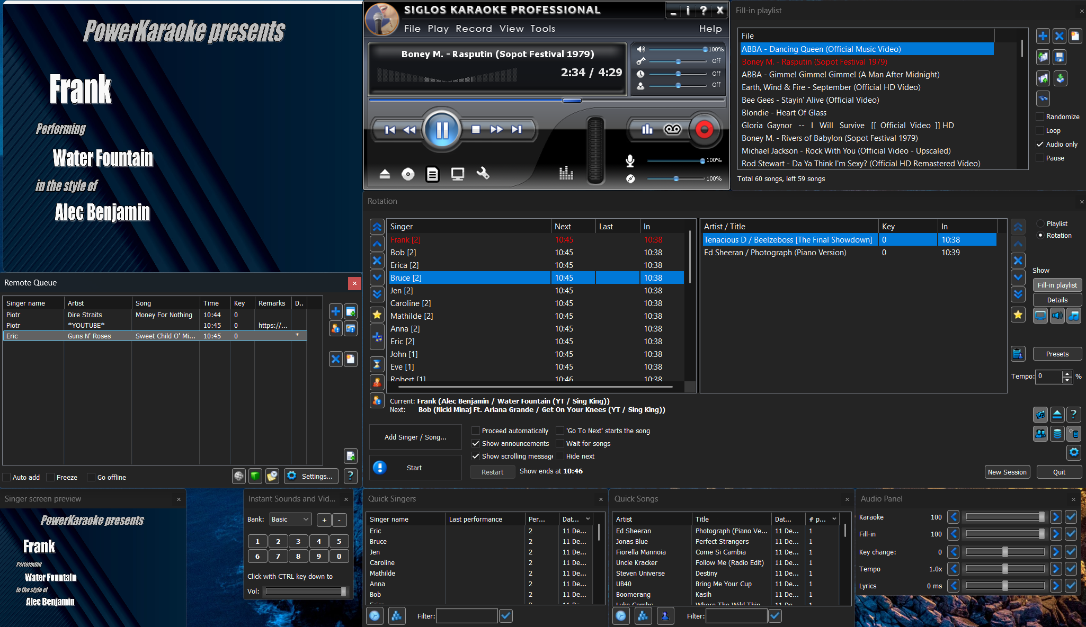The width and height of the screenshot is (1086, 627).
Task: Pause playback with the large pause button
Action: 442,130
